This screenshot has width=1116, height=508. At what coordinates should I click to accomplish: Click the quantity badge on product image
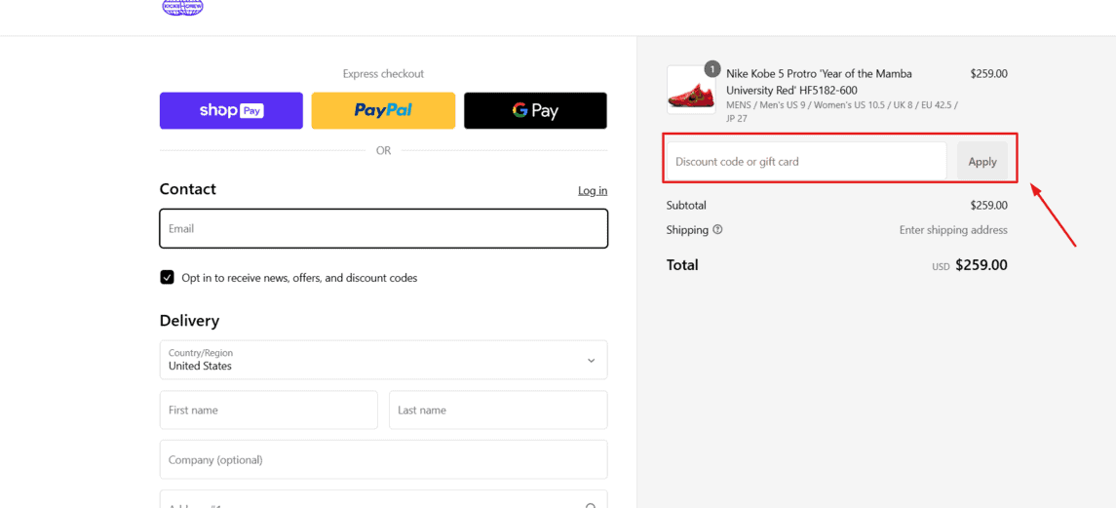point(712,69)
